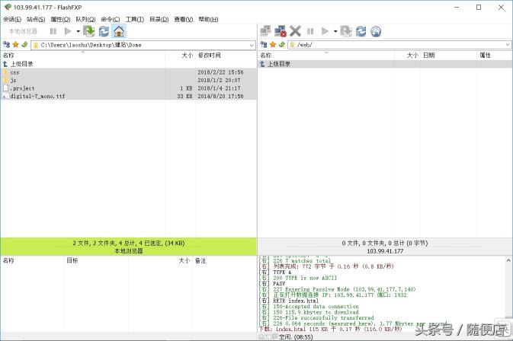Refresh the local file list

[104, 31]
